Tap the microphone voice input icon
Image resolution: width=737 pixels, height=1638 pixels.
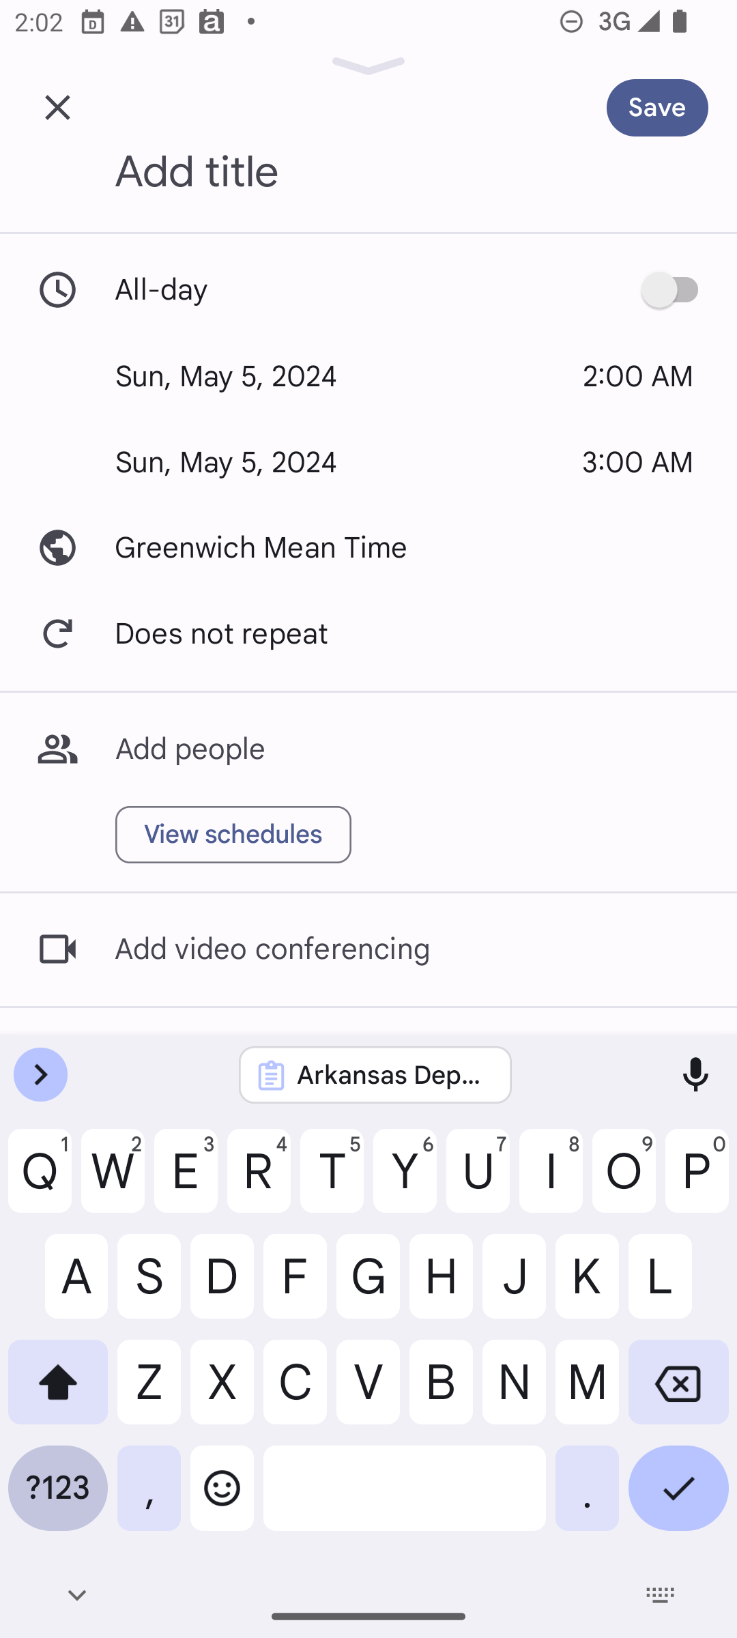pyautogui.click(x=695, y=1075)
